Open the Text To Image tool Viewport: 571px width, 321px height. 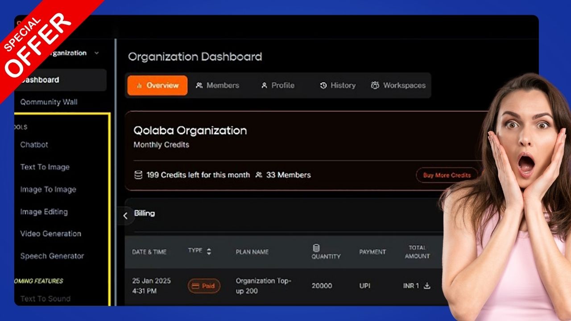pyautogui.click(x=45, y=167)
